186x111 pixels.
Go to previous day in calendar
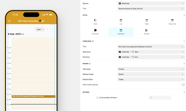[47, 29]
